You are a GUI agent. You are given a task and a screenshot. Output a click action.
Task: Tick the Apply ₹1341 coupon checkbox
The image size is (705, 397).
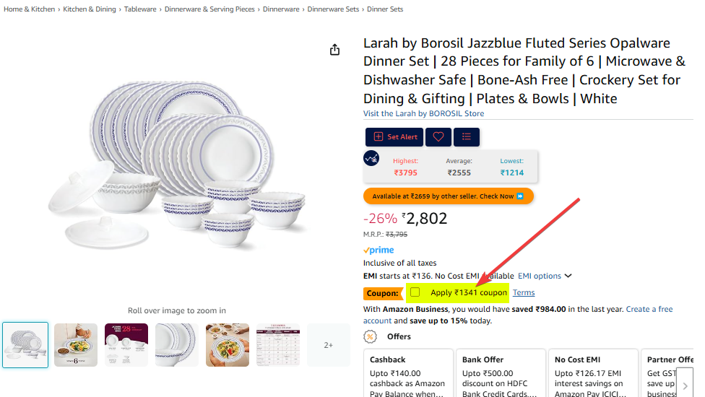click(415, 292)
